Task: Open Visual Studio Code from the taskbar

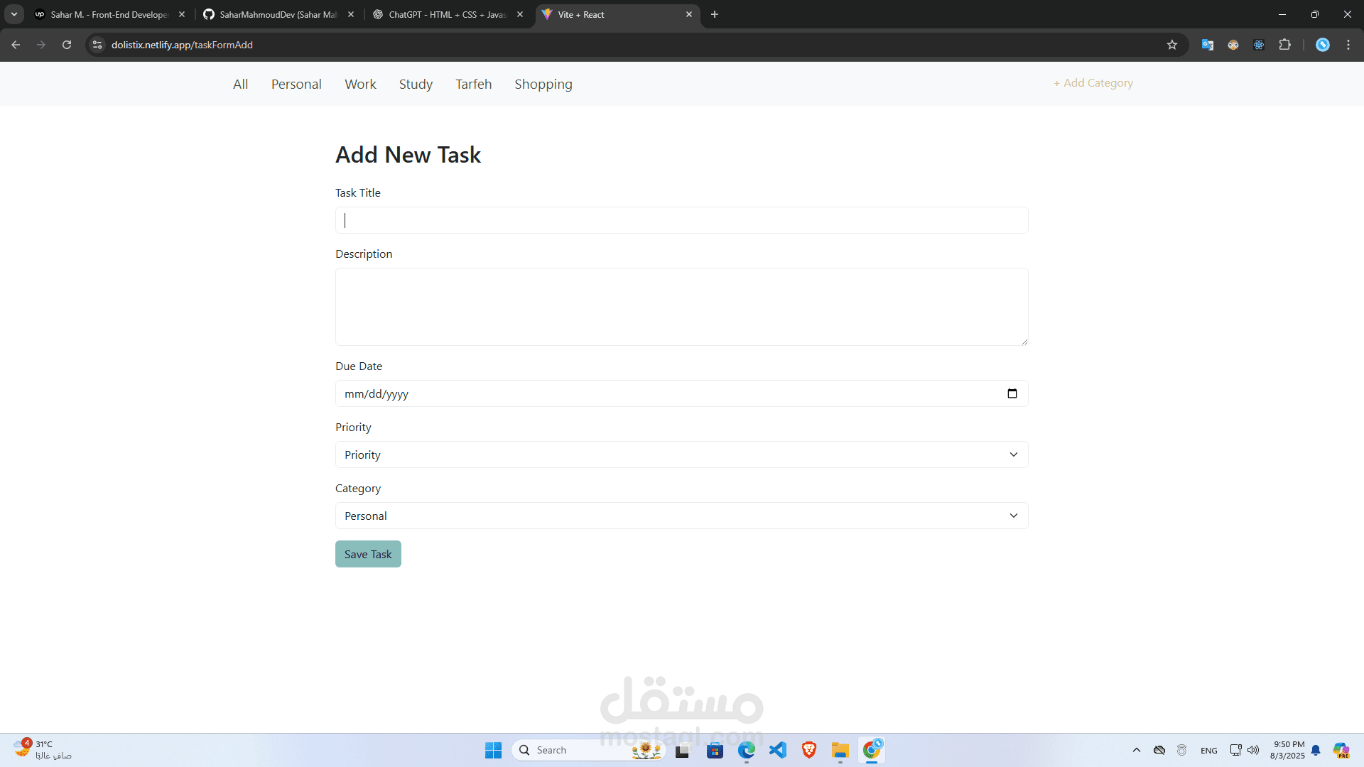Action: (778, 750)
